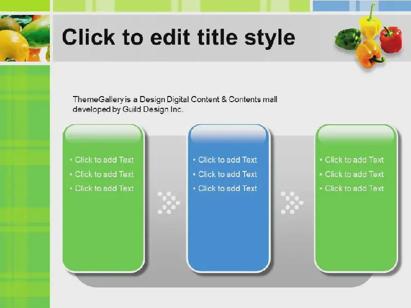Select the ThemeGallery description paragraph
This screenshot has height=308, width=411.
tap(175, 104)
